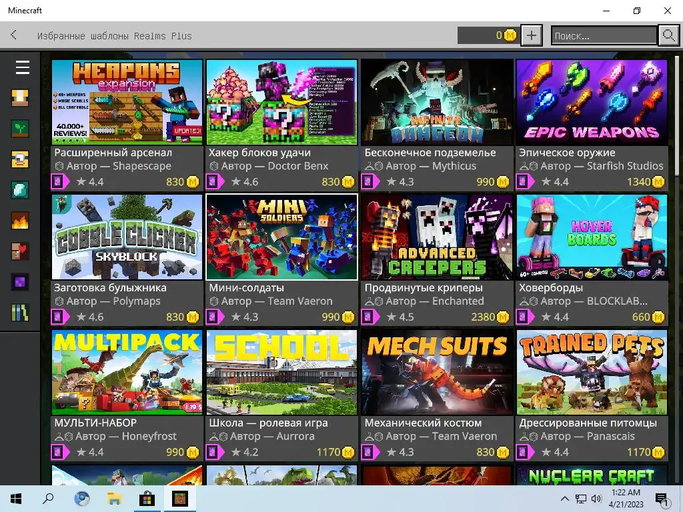Add Minecoins with the plus button
The image size is (683, 512).
tap(532, 35)
